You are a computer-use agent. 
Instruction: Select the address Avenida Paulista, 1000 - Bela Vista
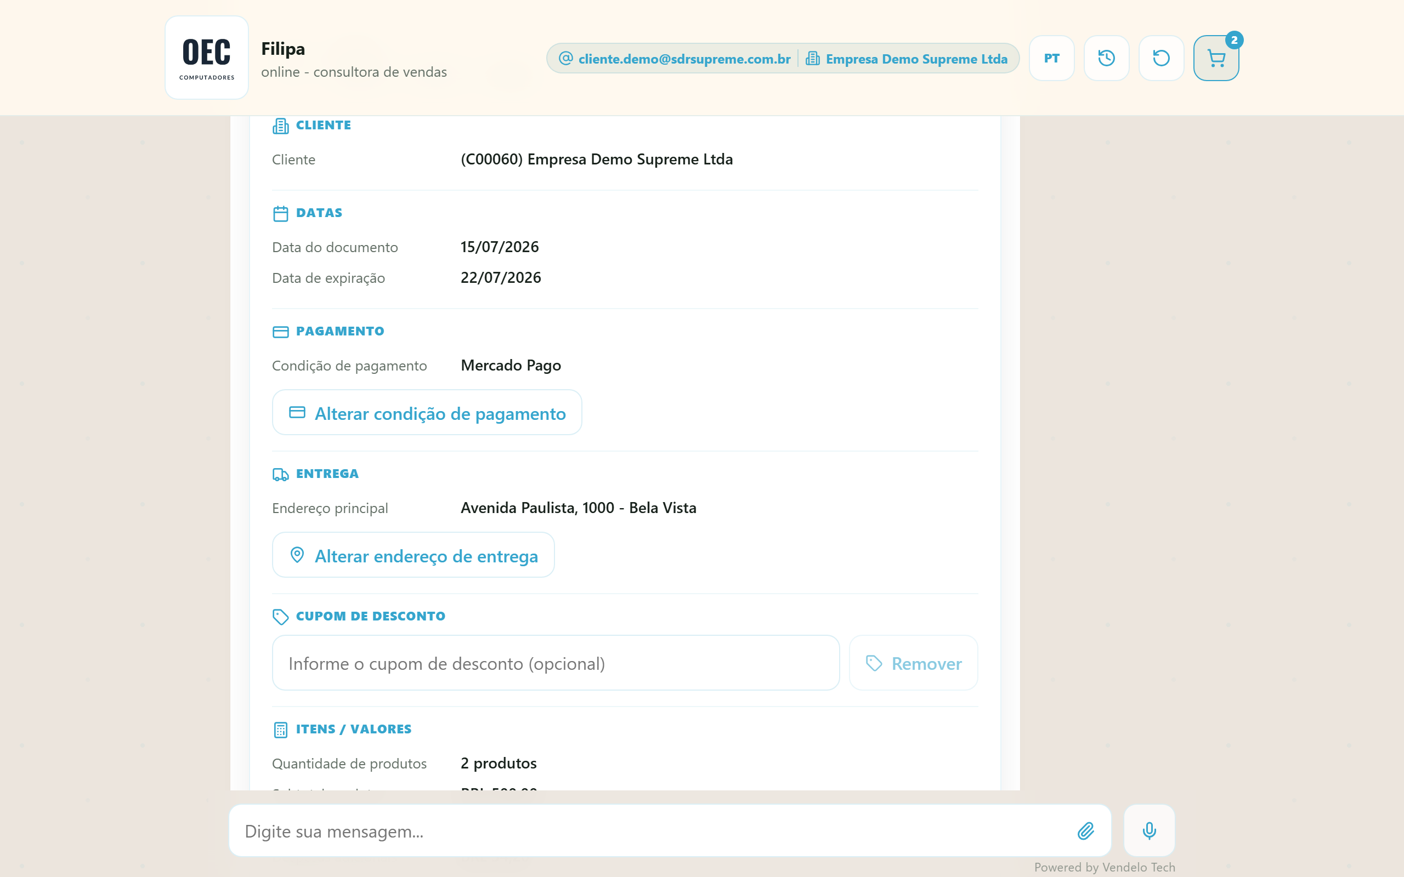[x=579, y=508]
